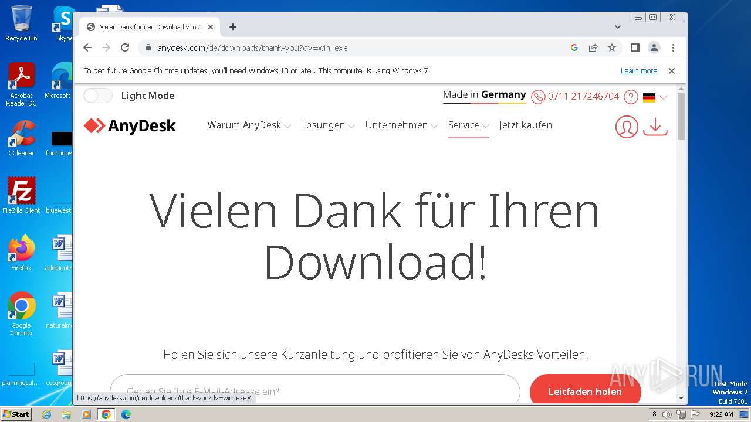Open Edge from the taskbar
The height and width of the screenshot is (422, 751).
[x=126, y=414]
